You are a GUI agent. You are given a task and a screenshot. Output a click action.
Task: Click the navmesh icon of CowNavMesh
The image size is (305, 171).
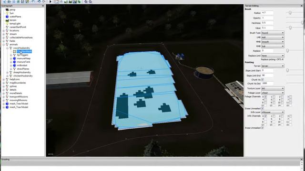[15, 51]
